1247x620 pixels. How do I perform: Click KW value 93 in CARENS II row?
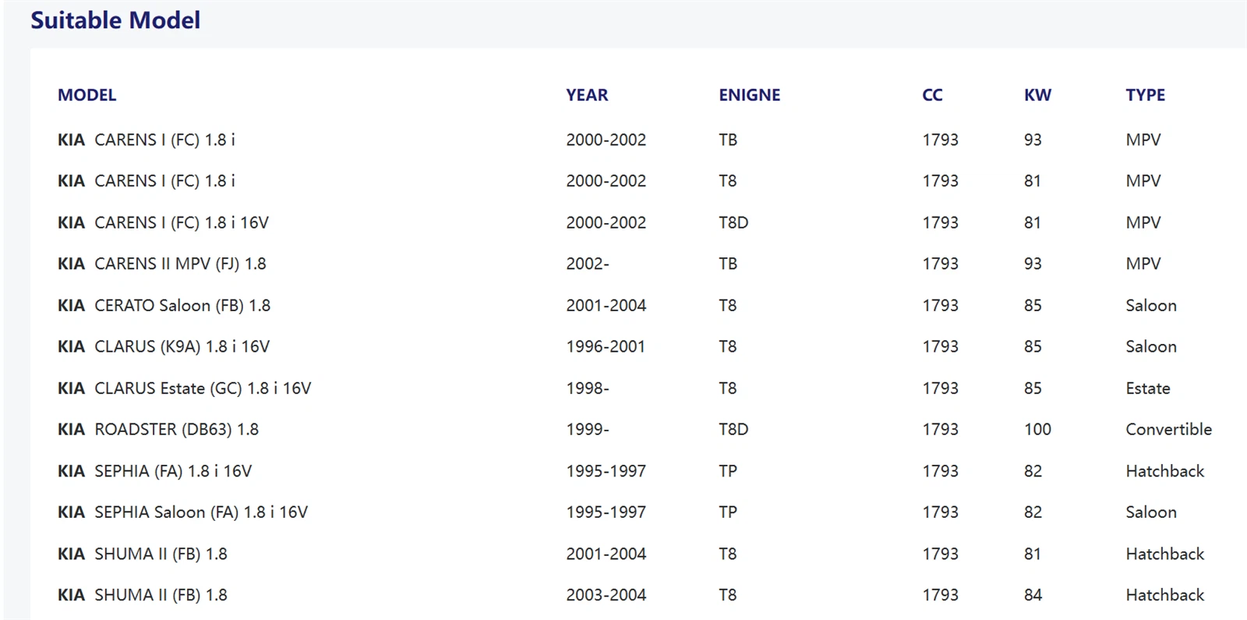(1033, 264)
